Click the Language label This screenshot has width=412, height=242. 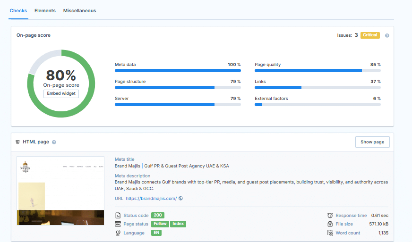point(134,233)
